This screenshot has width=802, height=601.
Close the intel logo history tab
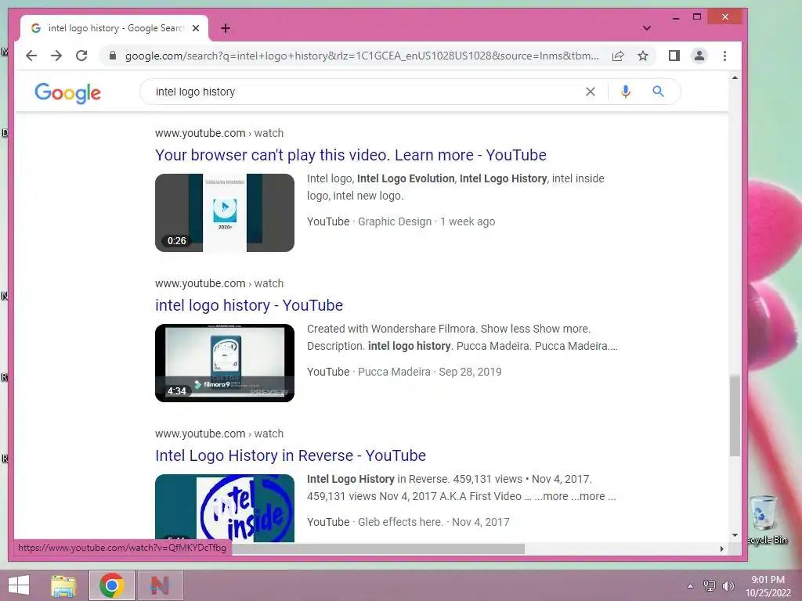pos(195,28)
